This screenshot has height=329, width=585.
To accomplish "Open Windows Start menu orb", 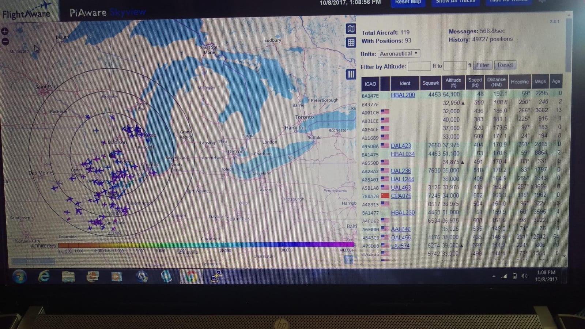I will pos(19,276).
